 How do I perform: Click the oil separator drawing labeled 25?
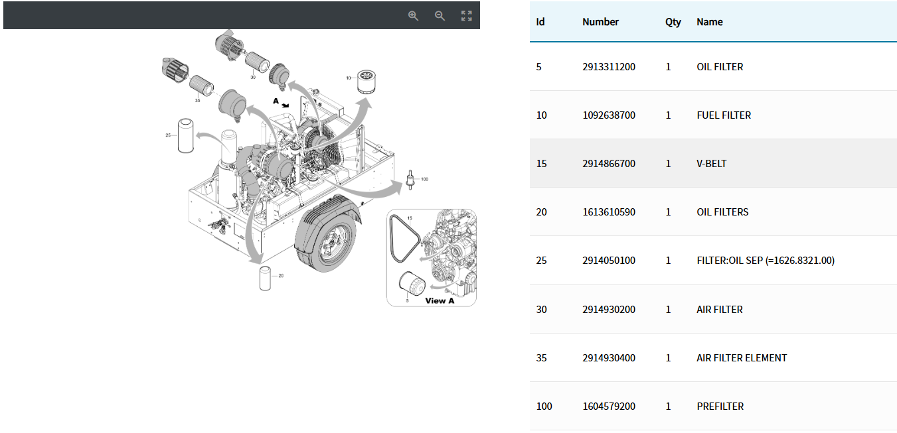pyautogui.click(x=185, y=135)
